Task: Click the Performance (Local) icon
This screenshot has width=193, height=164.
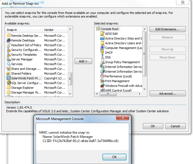Action: click(102, 76)
